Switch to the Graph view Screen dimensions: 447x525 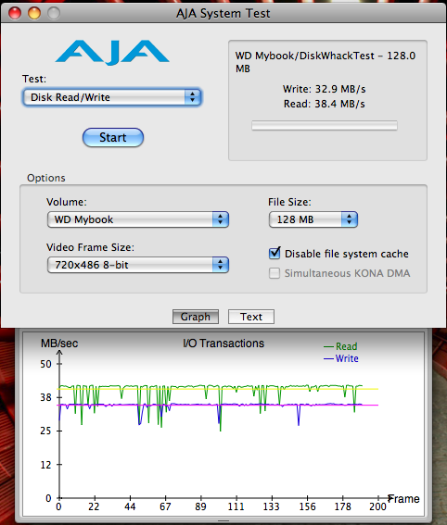pos(196,317)
